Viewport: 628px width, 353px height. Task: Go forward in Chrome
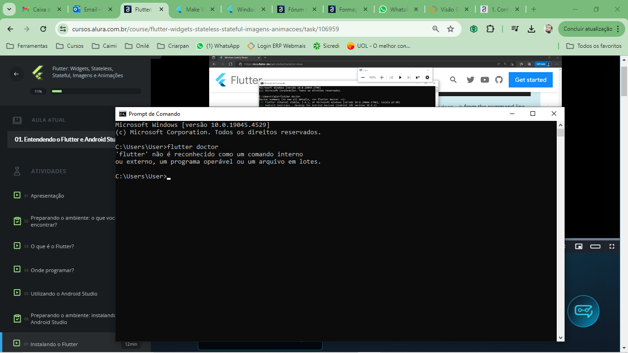(x=27, y=29)
